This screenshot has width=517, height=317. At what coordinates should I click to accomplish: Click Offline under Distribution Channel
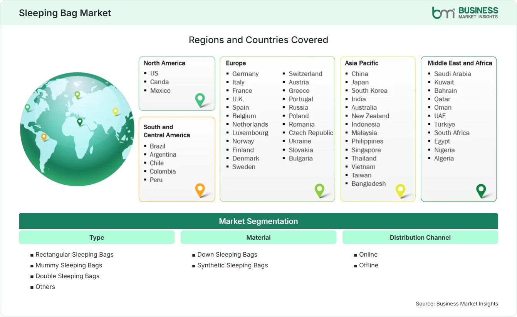point(369,265)
